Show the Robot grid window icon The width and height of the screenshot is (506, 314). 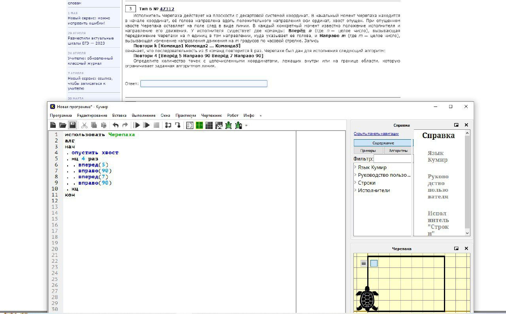point(209,125)
